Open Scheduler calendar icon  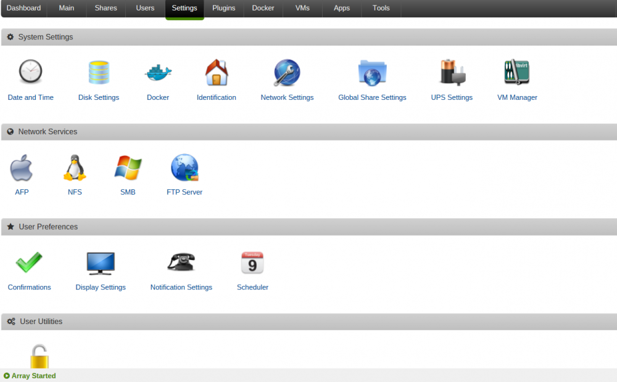pyautogui.click(x=252, y=262)
